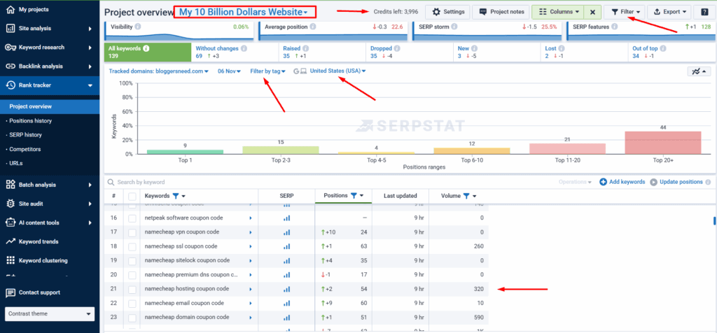
Task: Click the Site analysis chart icon
Action: click(10, 28)
